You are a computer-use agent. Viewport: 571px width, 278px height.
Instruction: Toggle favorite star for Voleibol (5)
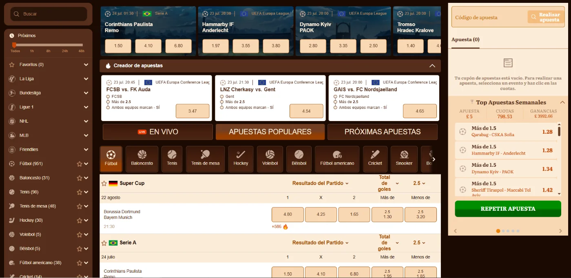[x=80, y=235]
